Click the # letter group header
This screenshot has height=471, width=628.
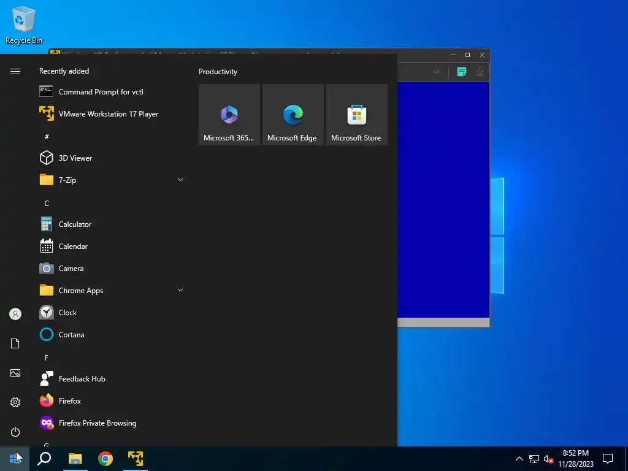coord(47,137)
